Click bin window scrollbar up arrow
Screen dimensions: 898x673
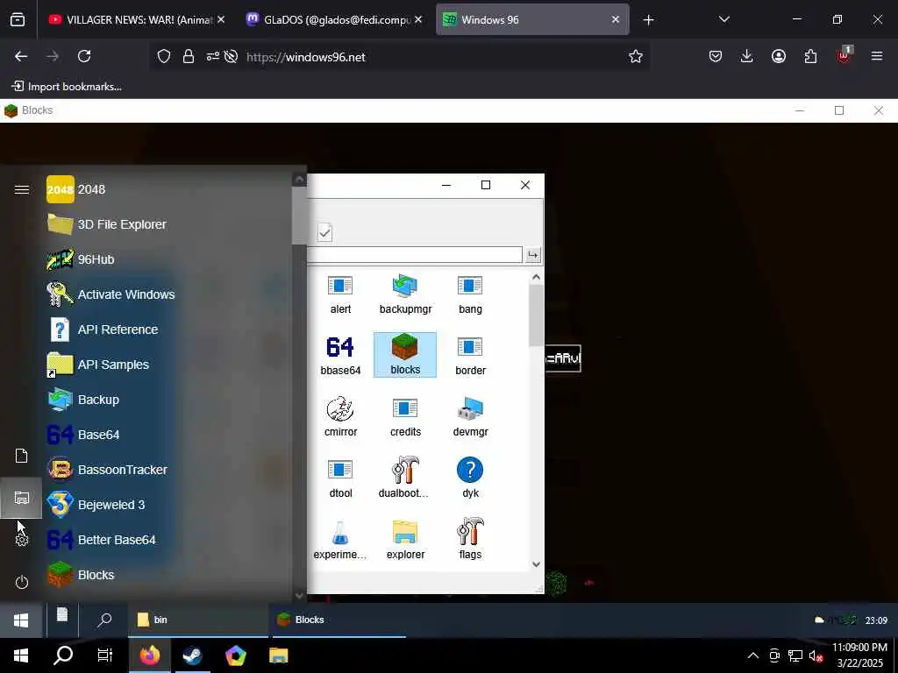[536, 277]
